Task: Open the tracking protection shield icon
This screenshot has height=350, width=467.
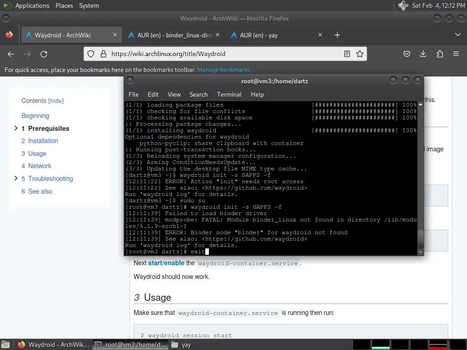Action: click(x=91, y=54)
